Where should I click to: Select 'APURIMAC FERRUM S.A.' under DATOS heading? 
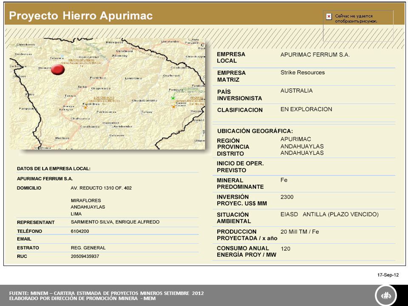45,179
